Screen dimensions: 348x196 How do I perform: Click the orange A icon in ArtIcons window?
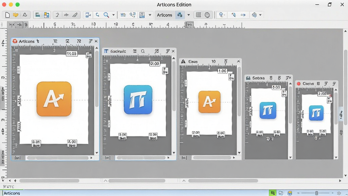click(54, 99)
